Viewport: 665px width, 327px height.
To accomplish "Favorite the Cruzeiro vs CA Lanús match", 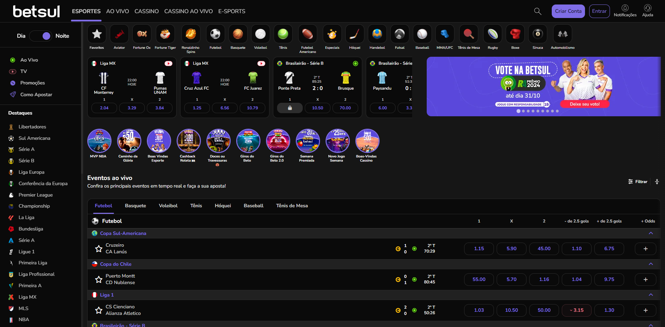I will pyautogui.click(x=99, y=248).
